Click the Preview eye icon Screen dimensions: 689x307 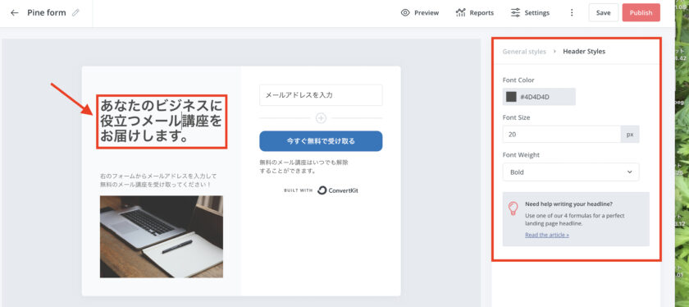[x=405, y=13]
